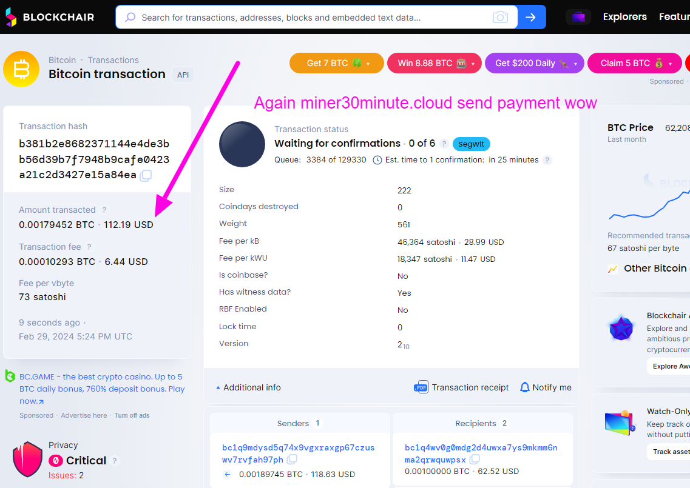Go to Transactions breadcrumb
690x488 pixels.
[113, 60]
